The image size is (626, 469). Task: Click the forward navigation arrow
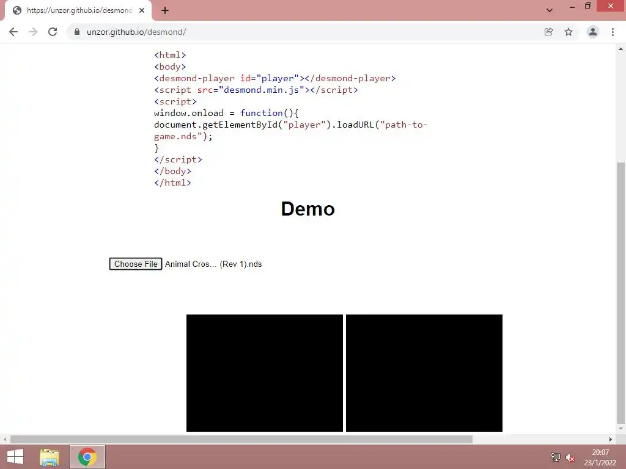tap(33, 32)
